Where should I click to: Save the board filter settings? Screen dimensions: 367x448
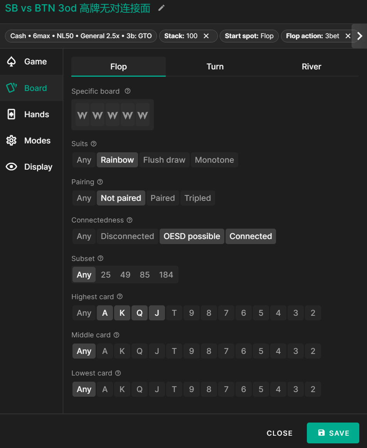[x=333, y=433]
